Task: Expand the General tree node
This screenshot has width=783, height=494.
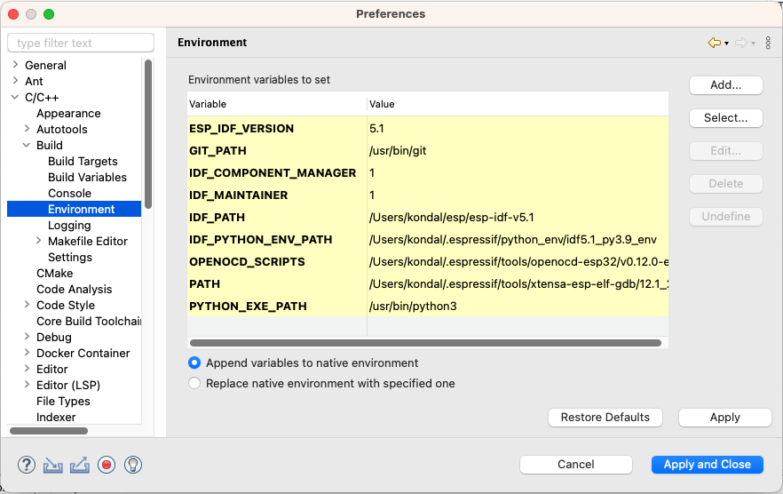Action: 15,65
